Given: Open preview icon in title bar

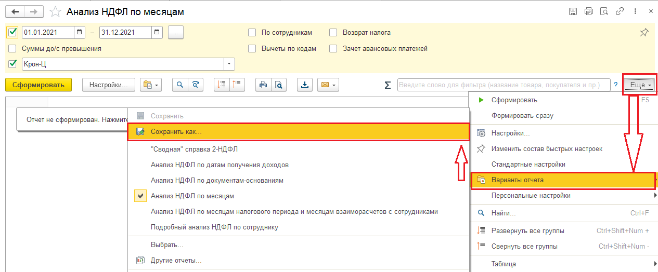Looking at the screenshot, I should coord(604,11).
